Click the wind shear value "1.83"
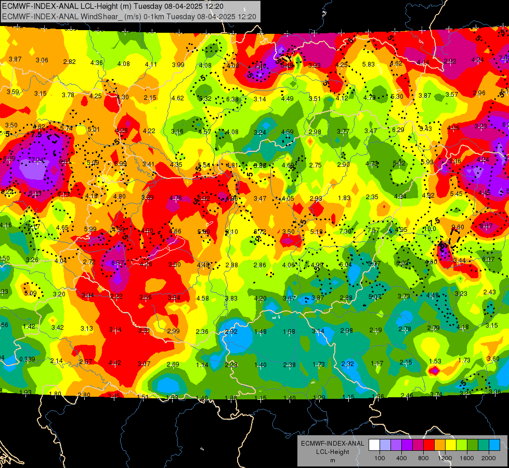 tap(344, 198)
